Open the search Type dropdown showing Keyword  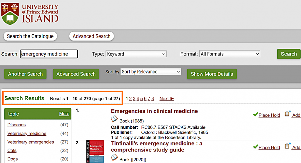136,54
